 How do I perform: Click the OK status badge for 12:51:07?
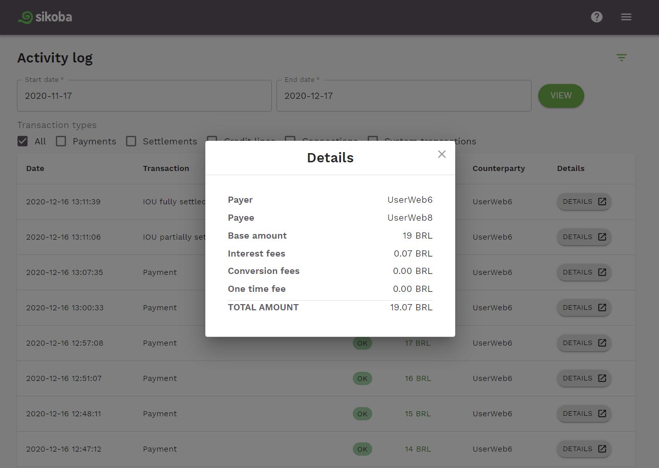[363, 378]
